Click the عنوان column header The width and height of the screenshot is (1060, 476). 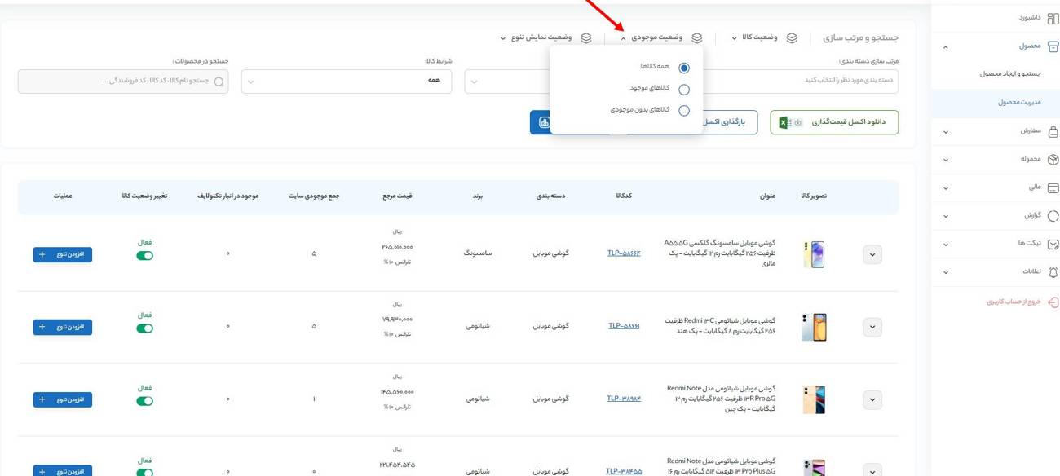click(768, 196)
